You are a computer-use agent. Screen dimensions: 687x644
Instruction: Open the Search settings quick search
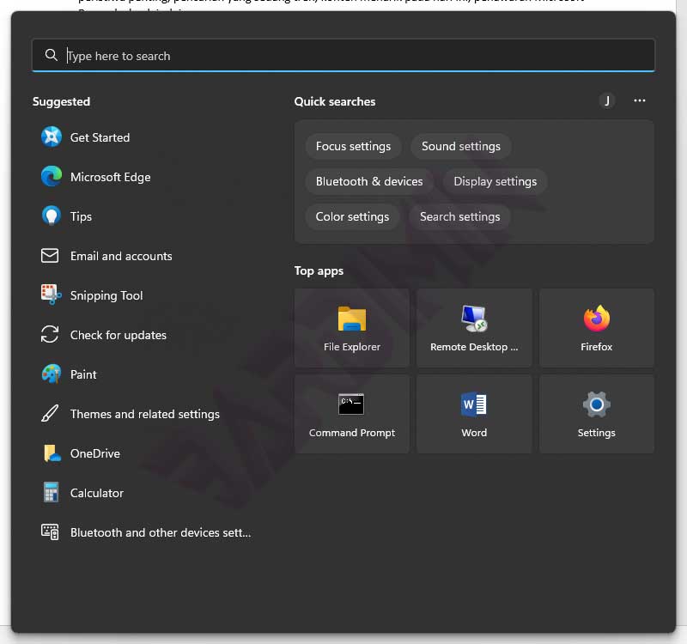pos(459,217)
